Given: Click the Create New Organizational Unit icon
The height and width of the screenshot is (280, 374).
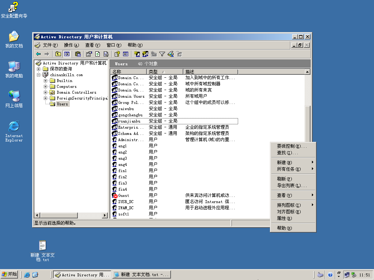Looking at the screenshot, I should [154, 54].
